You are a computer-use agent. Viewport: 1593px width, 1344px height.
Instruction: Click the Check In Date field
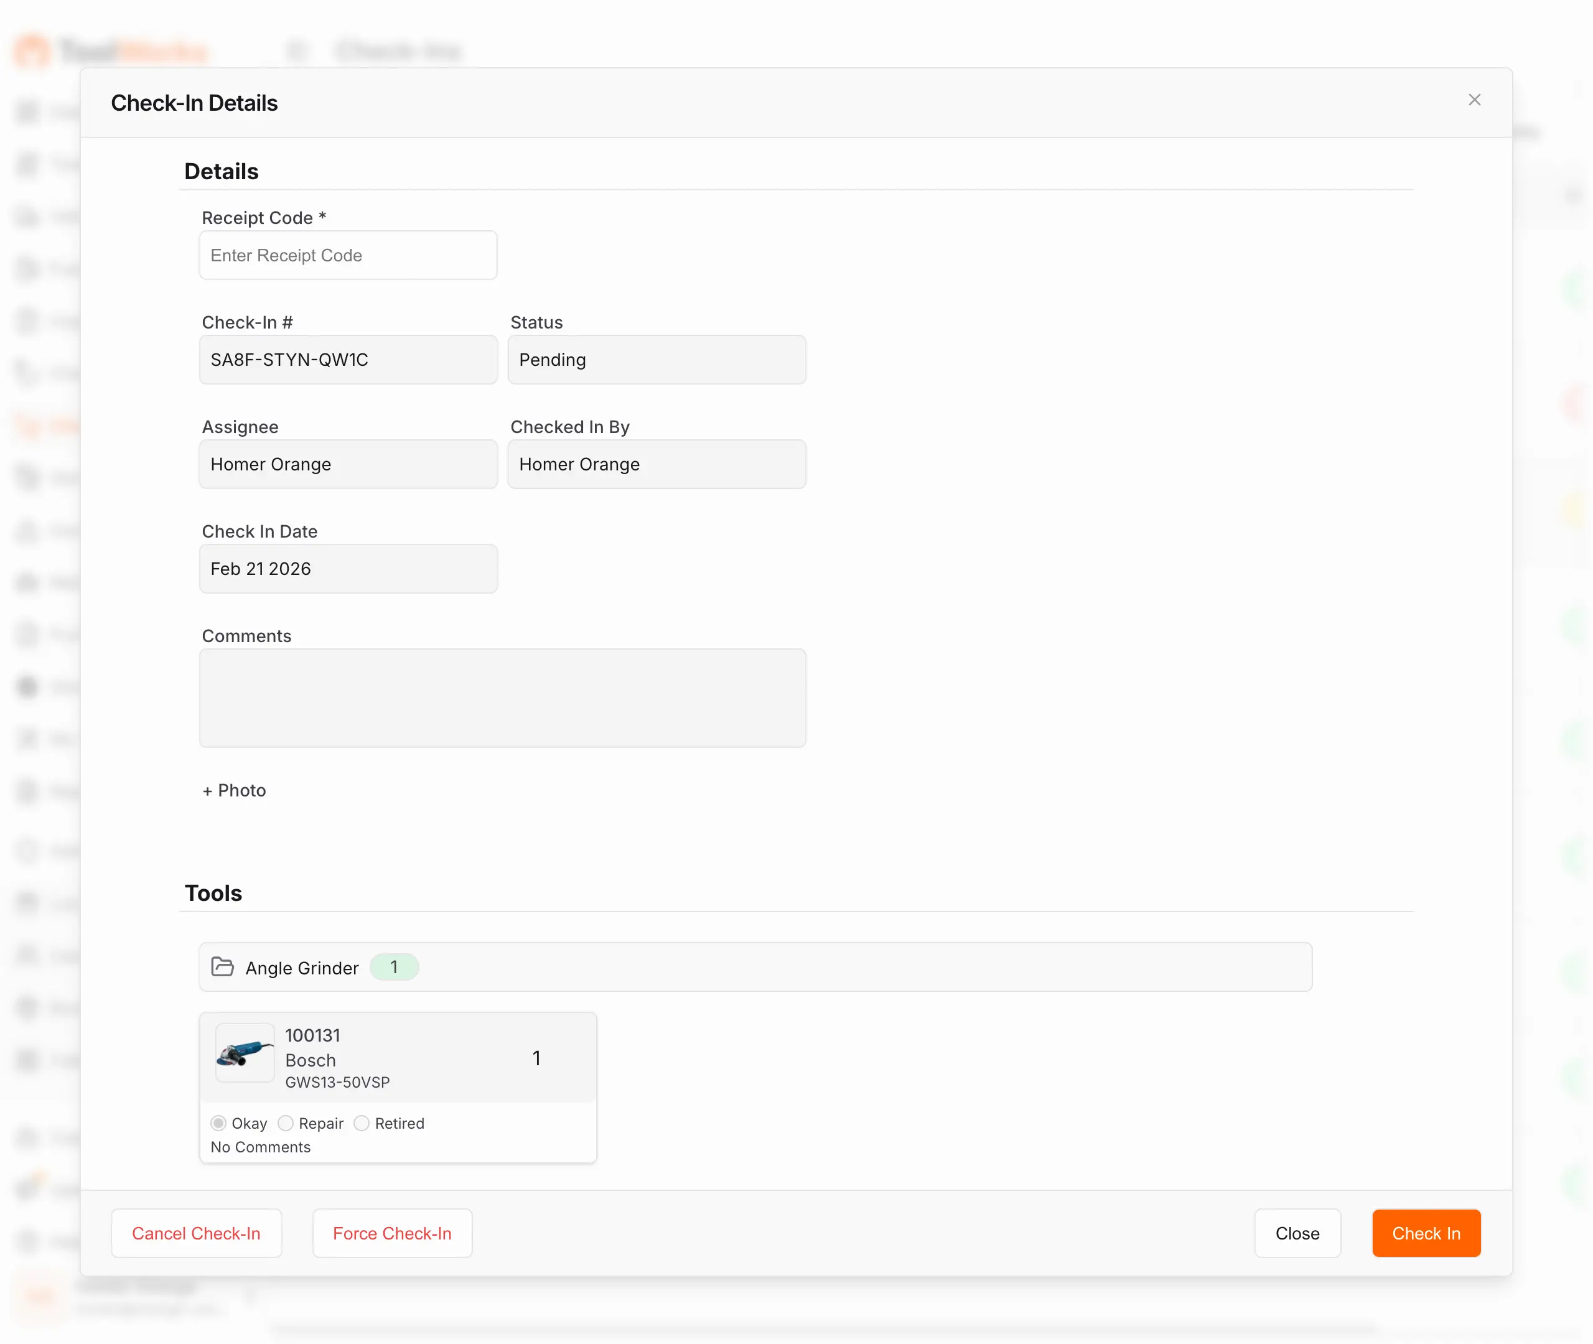[x=348, y=568]
